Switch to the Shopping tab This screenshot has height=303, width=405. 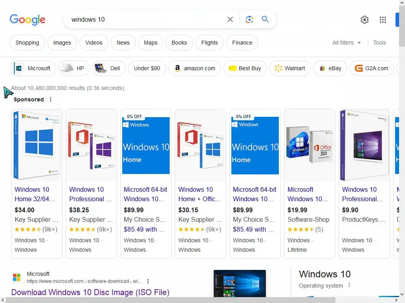(27, 43)
